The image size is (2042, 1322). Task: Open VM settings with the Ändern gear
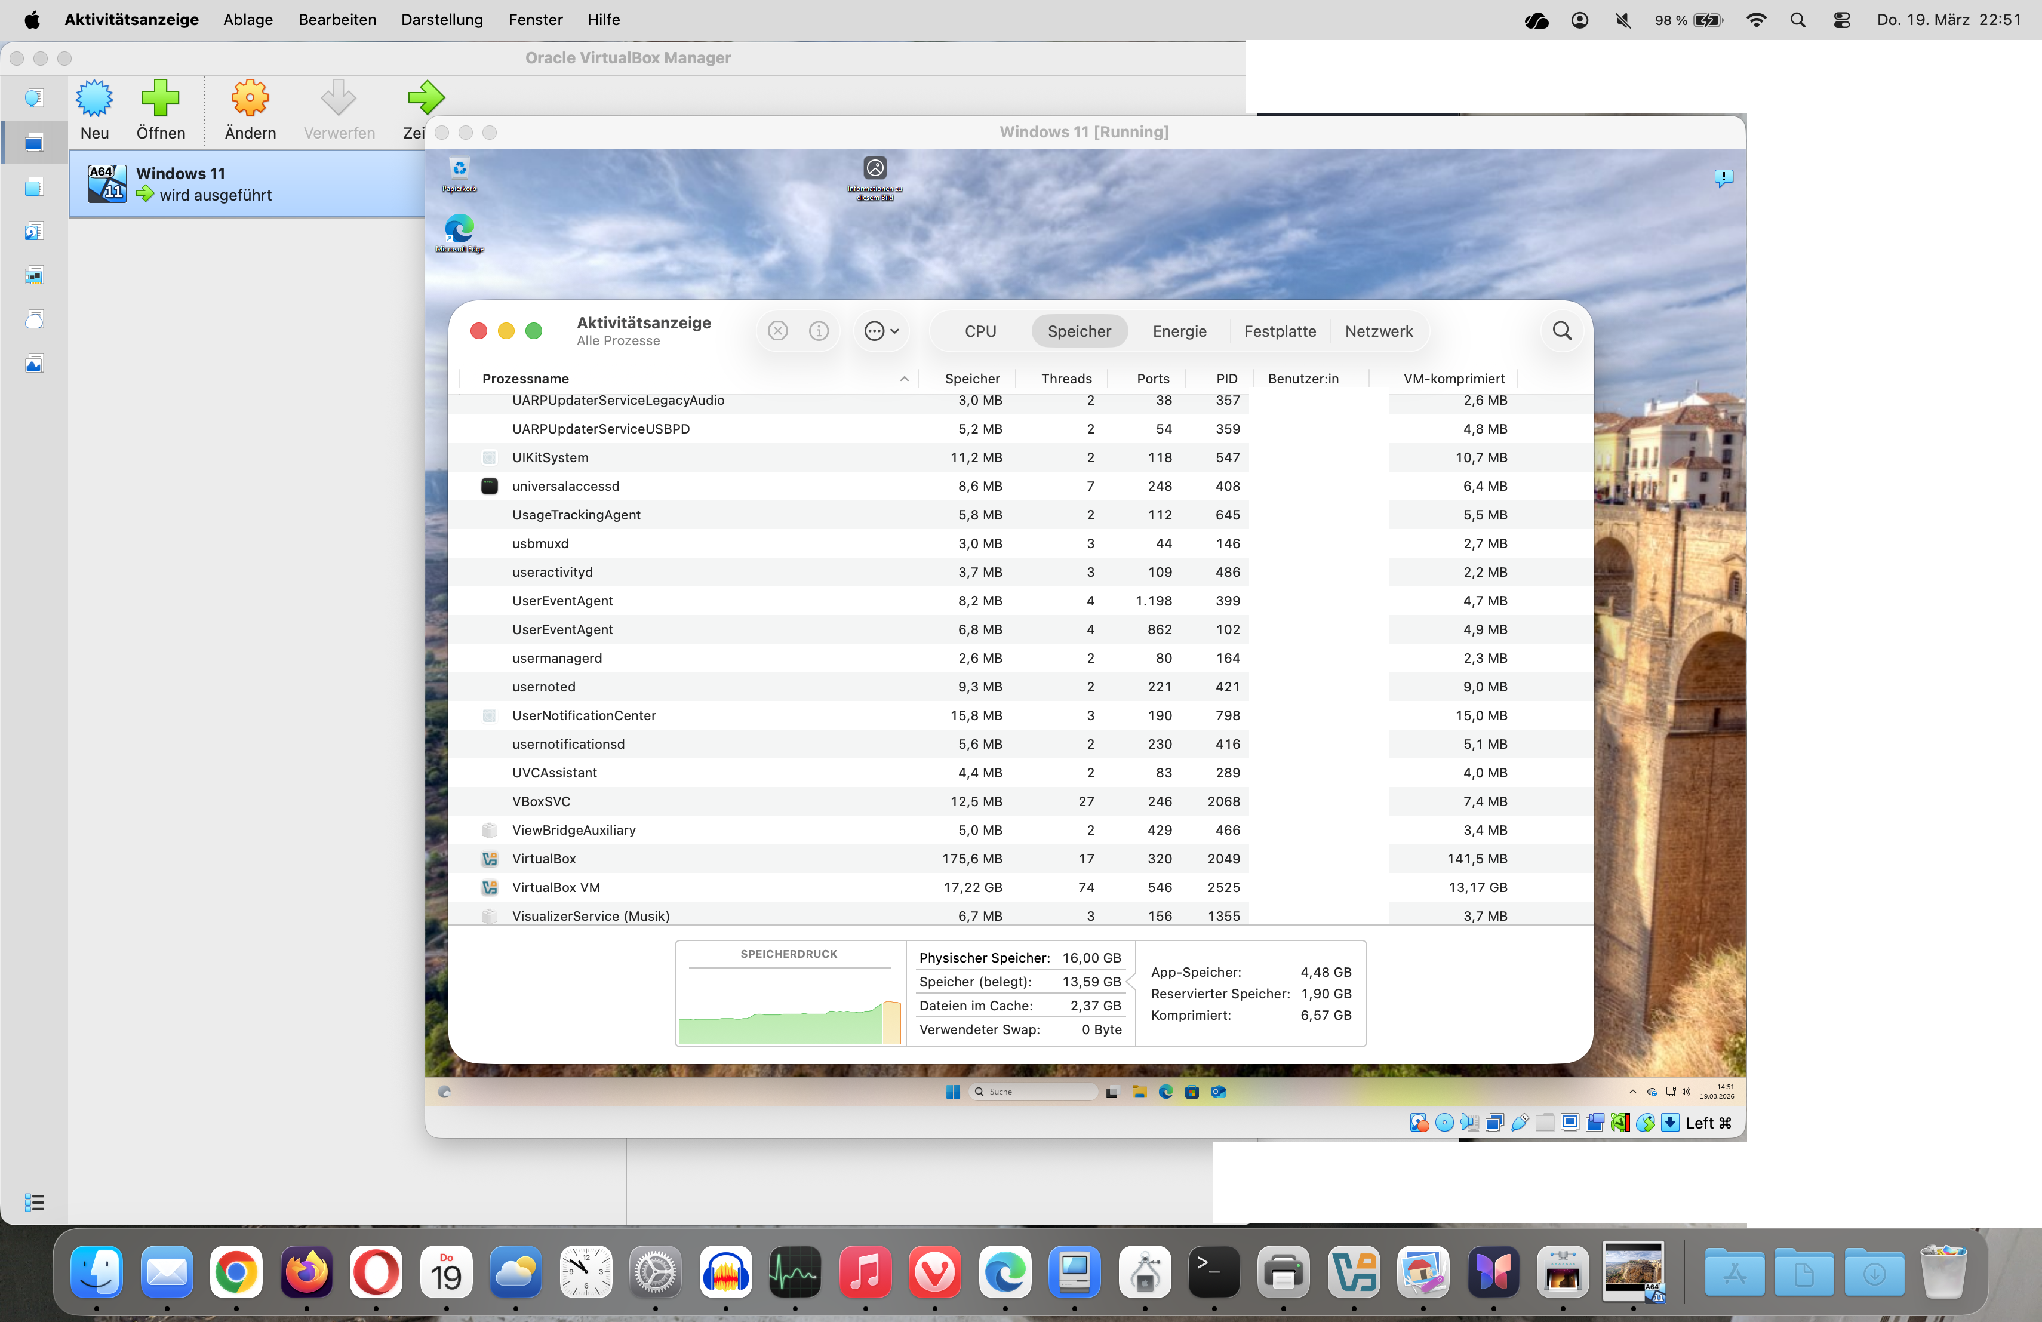coord(250,110)
